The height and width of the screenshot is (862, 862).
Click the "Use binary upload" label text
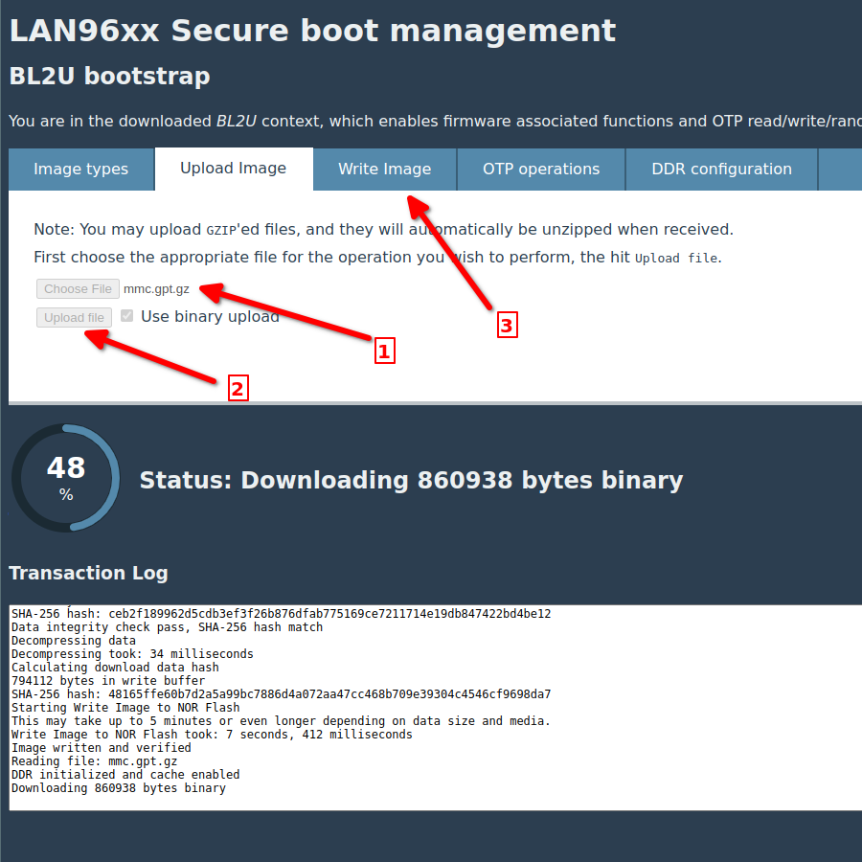pyautogui.click(x=210, y=316)
